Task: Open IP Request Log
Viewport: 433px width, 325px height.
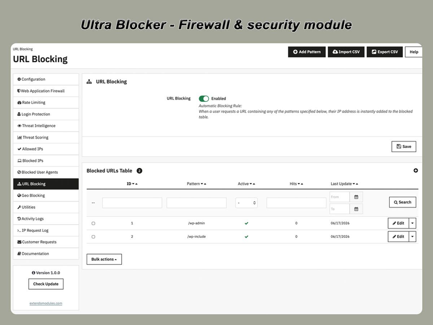Action: (x=46, y=230)
